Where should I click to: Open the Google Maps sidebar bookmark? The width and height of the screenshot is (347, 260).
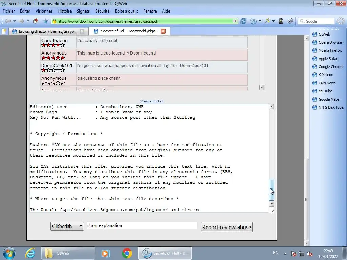326,99
